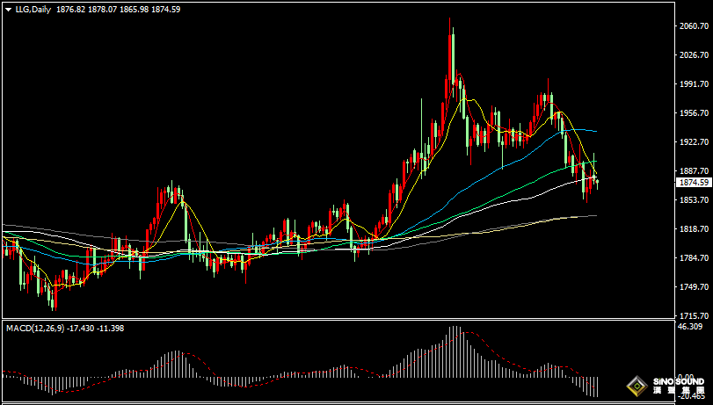Click the 1887.70 price axis label
The height and width of the screenshot is (405, 713).
point(694,171)
